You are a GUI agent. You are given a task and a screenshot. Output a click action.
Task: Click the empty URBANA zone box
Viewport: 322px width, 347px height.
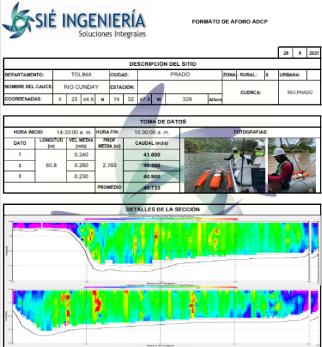tap(314, 75)
